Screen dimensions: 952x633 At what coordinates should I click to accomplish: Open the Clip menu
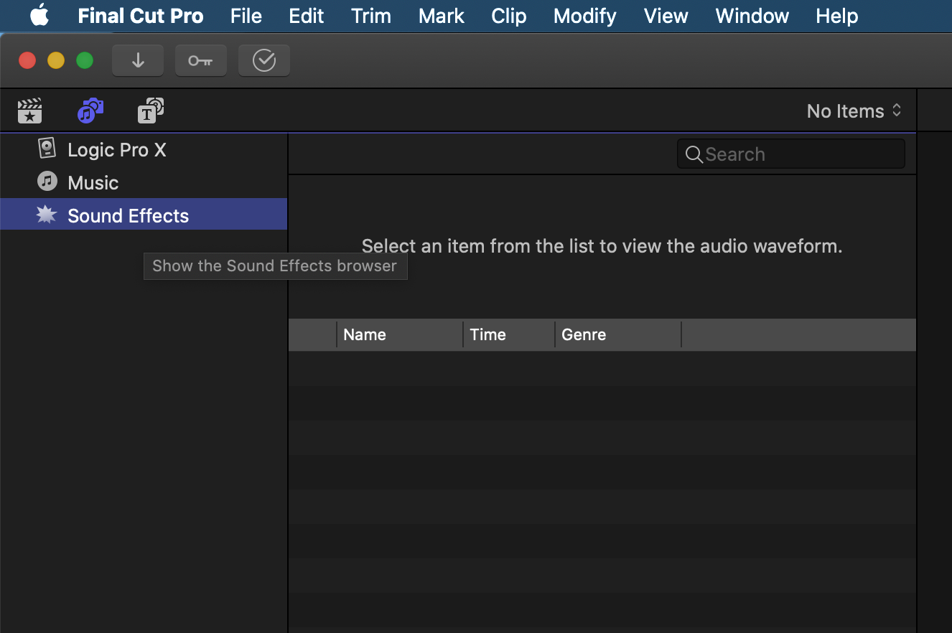tap(509, 16)
